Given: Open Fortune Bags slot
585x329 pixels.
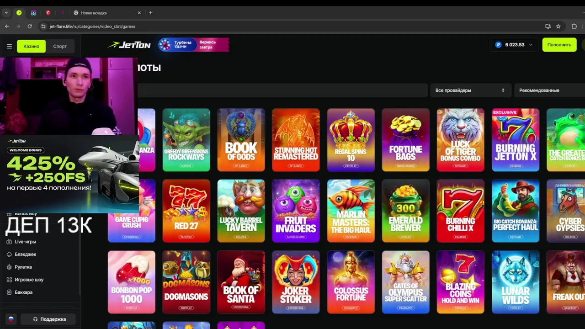Looking at the screenshot, I should pyautogui.click(x=406, y=140).
